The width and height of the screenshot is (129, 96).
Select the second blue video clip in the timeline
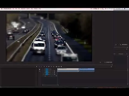(x=87, y=69)
